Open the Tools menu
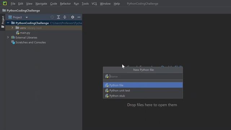The image size is (231, 130). [x=85, y=4]
